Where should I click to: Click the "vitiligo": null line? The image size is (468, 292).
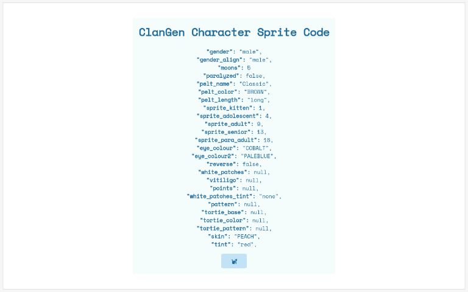click(x=234, y=180)
